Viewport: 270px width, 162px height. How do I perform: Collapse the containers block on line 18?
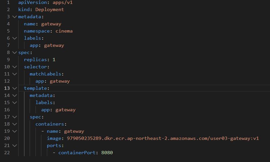15,124
